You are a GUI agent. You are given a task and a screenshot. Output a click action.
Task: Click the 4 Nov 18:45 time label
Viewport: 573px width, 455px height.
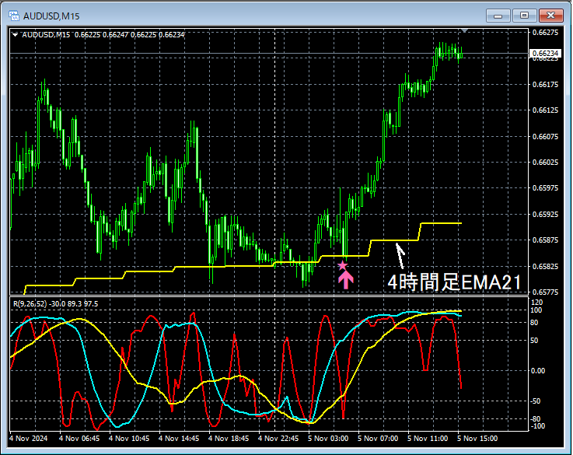tap(229, 438)
